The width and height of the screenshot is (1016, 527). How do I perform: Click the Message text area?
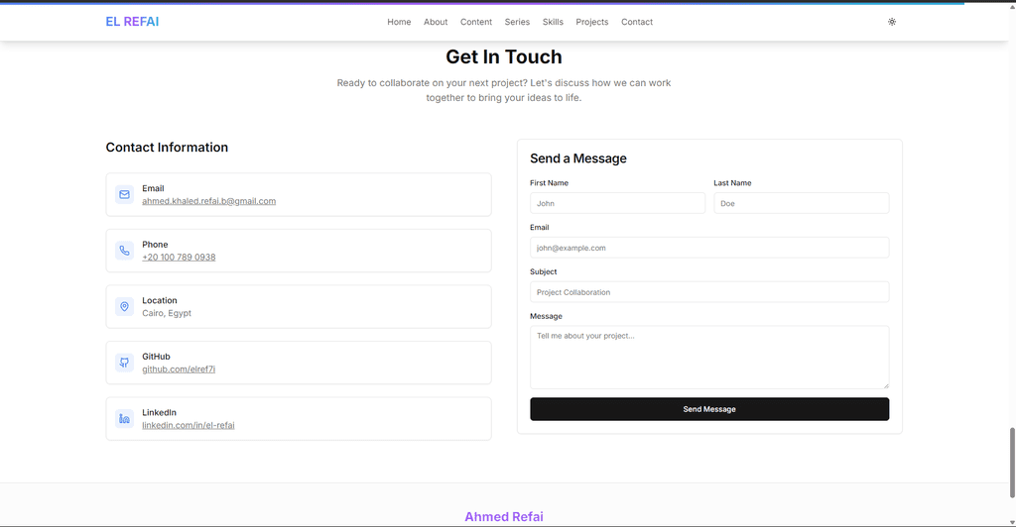[709, 358]
